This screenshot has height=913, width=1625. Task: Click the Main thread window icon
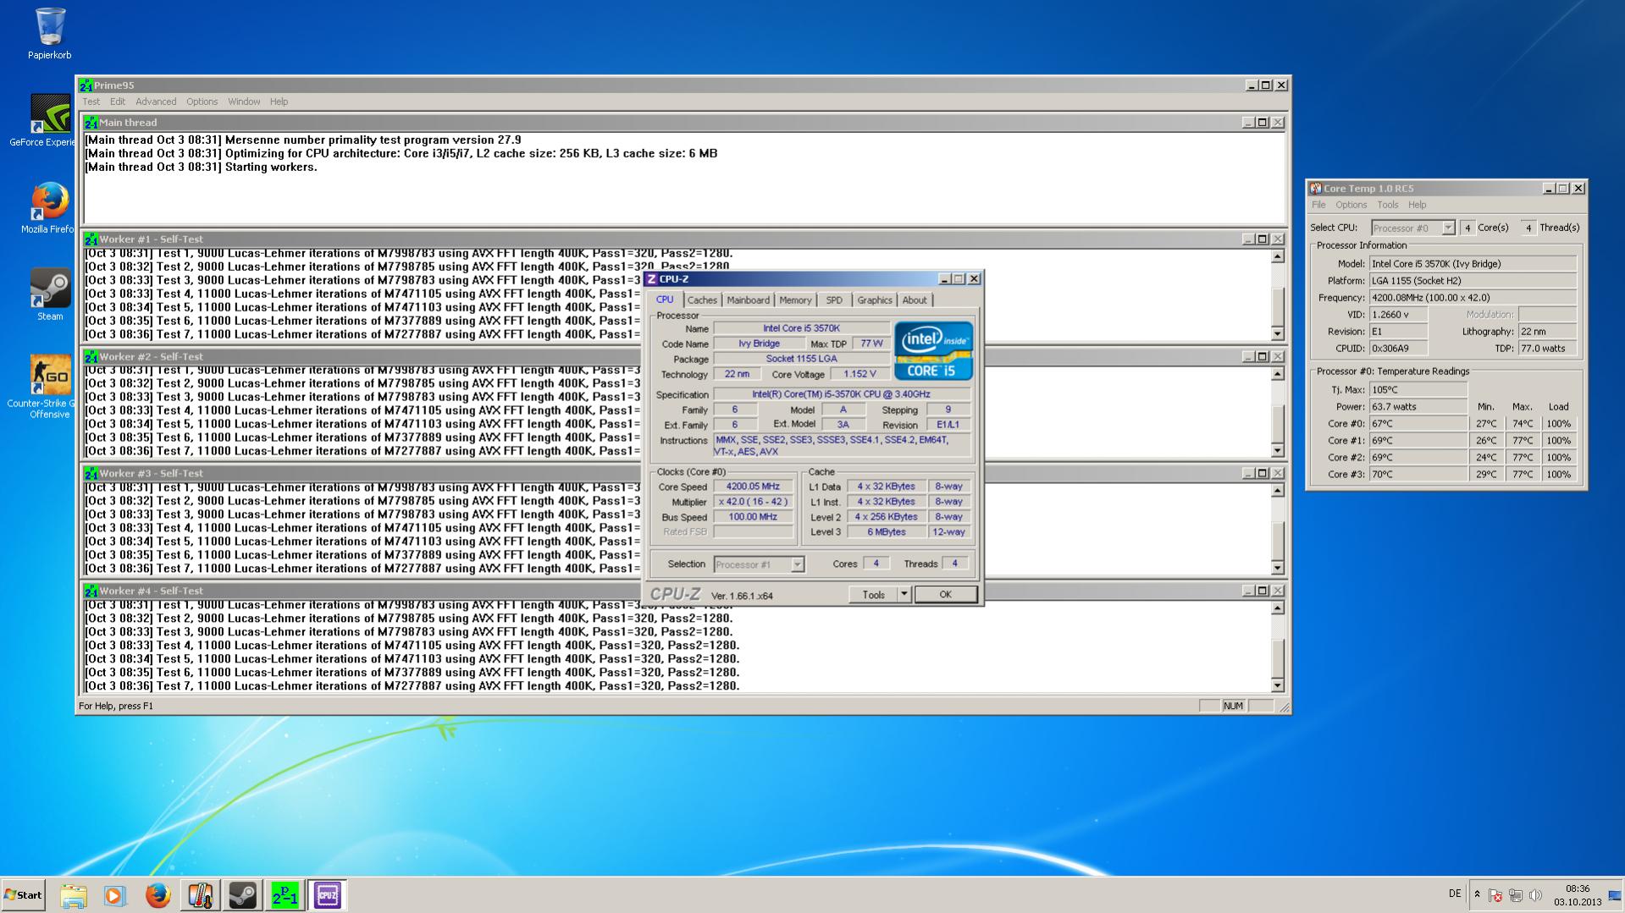coord(91,123)
